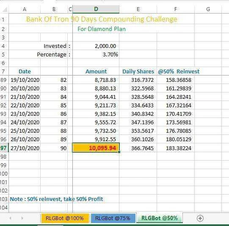Viewport: 229px width, 226px height.
Task: Click the 'Invested :' label cell
Action: [x=57, y=46]
